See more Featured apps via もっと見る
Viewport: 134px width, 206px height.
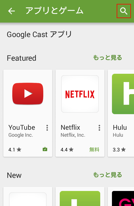[107, 58]
